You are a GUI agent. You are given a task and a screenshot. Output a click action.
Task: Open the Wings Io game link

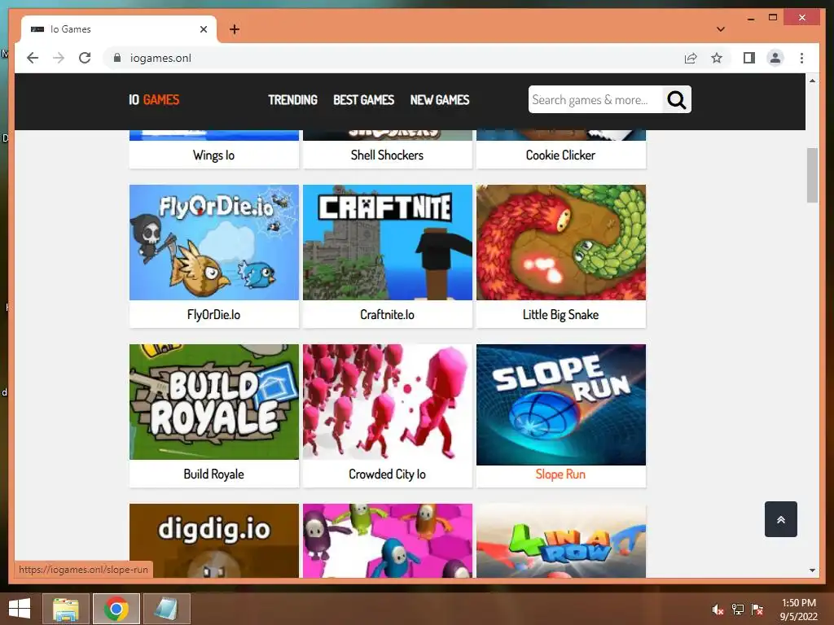click(214, 155)
